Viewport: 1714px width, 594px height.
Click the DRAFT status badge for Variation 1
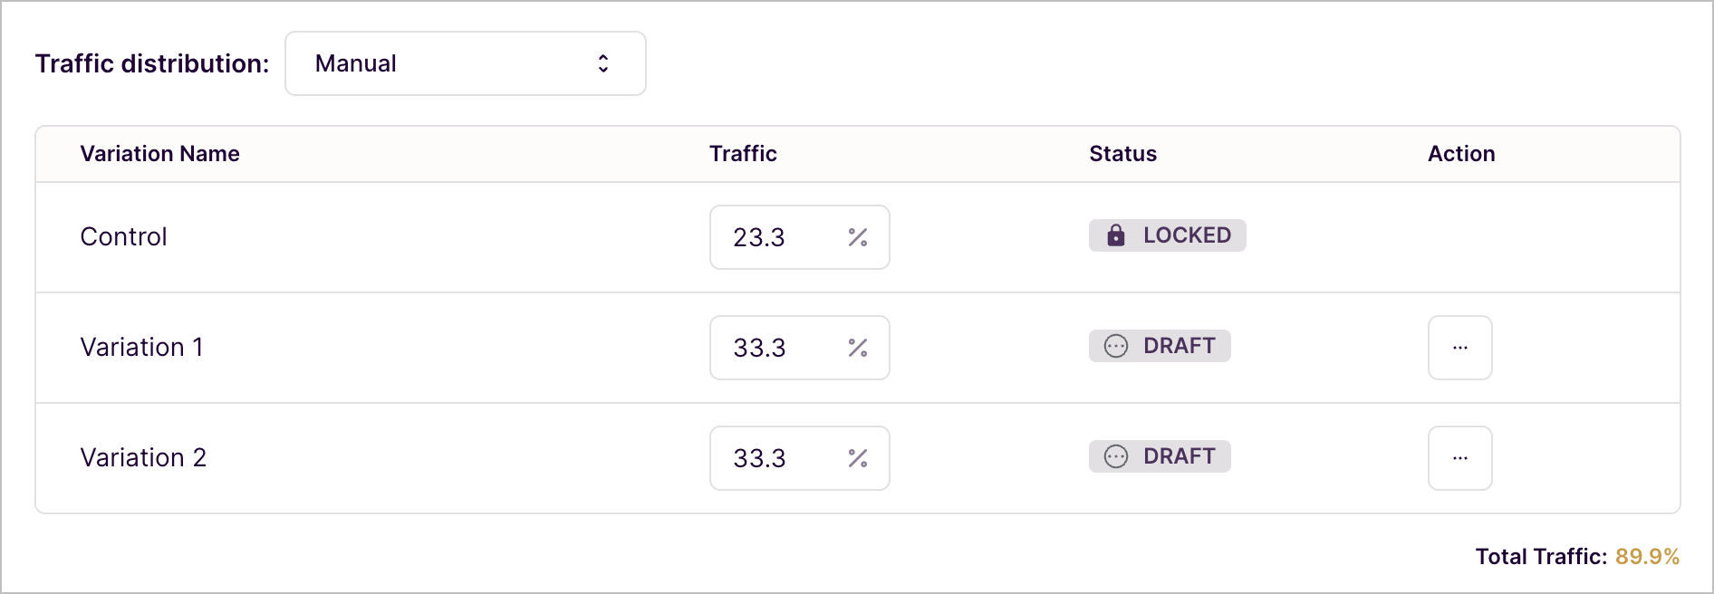click(1160, 346)
